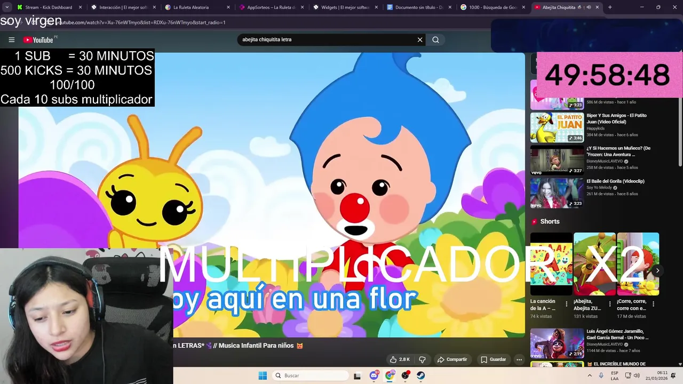Open the Windows Start menu
Screen dimensions: 683x384
coord(263,375)
